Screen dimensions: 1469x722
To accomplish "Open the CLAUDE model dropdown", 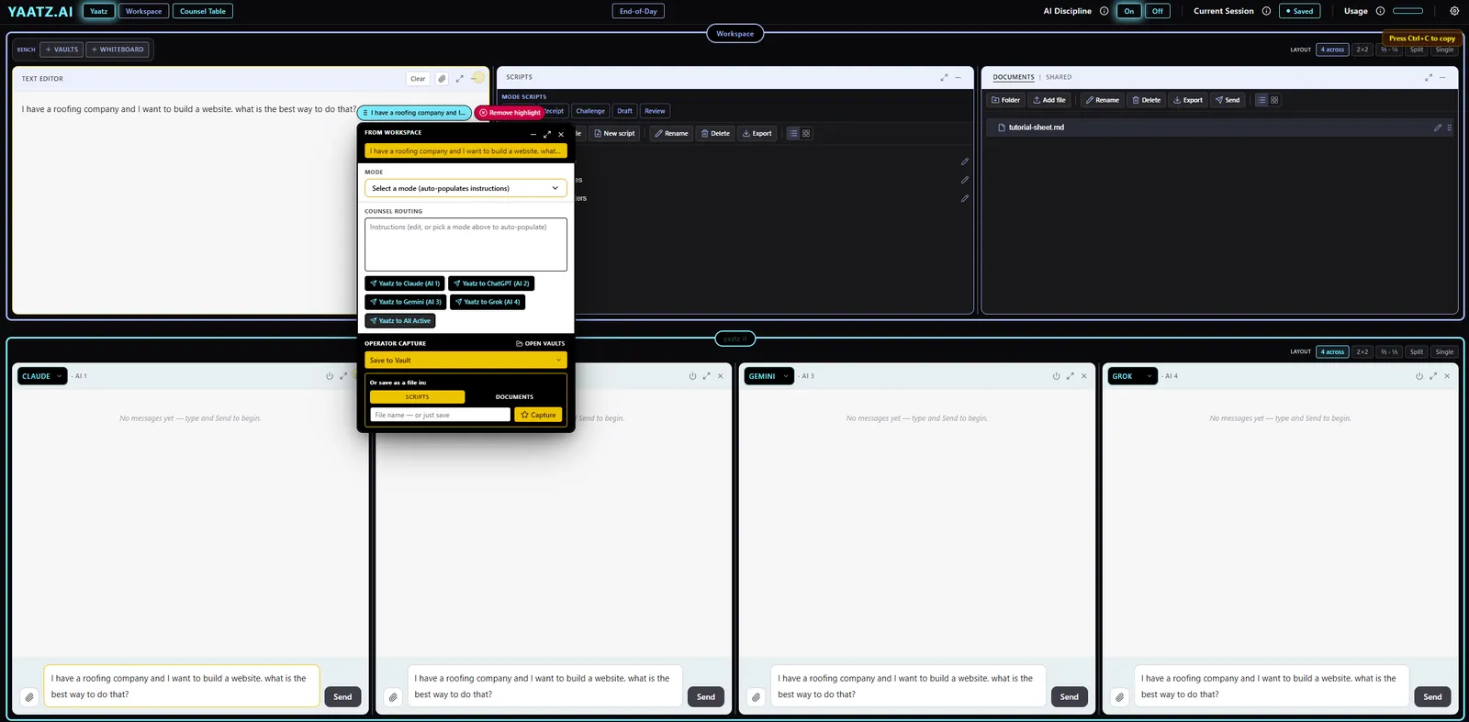I will pos(42,376).
